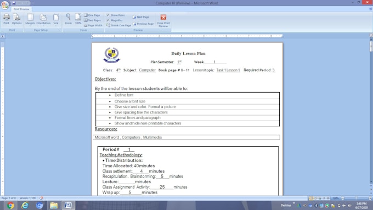Image resolution: width=373 pixels, height=210 pixels.
Task: Click Task 1 Lesson 1 topic text
Action: (x=228, y=70)
